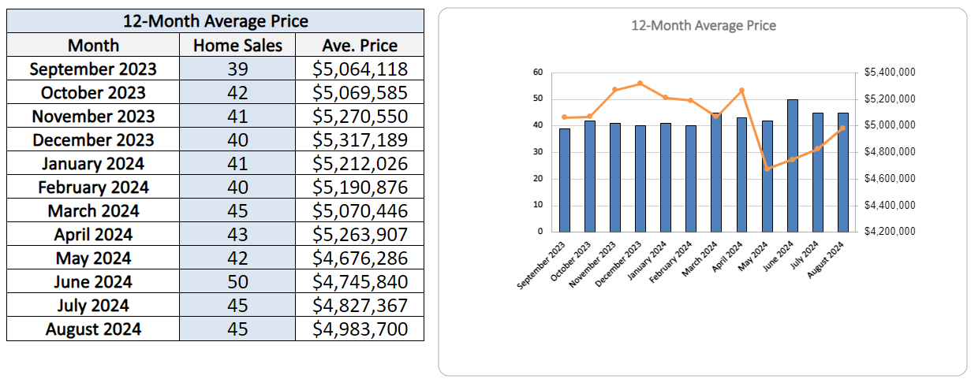Click the 'Ave. Price' column header

[x=360, y=45]
